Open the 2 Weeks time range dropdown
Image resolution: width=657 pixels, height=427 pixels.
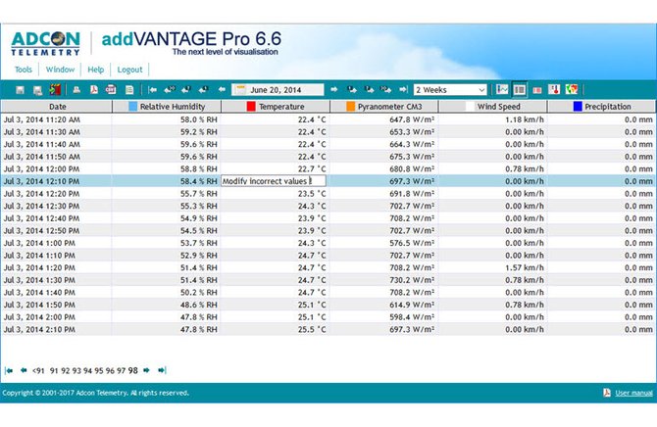(x=450, y=89)
